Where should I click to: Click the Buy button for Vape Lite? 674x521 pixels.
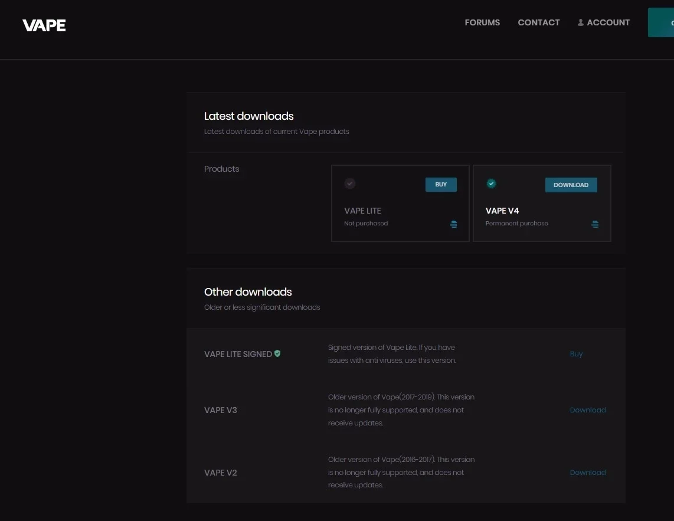pos(441,185)
